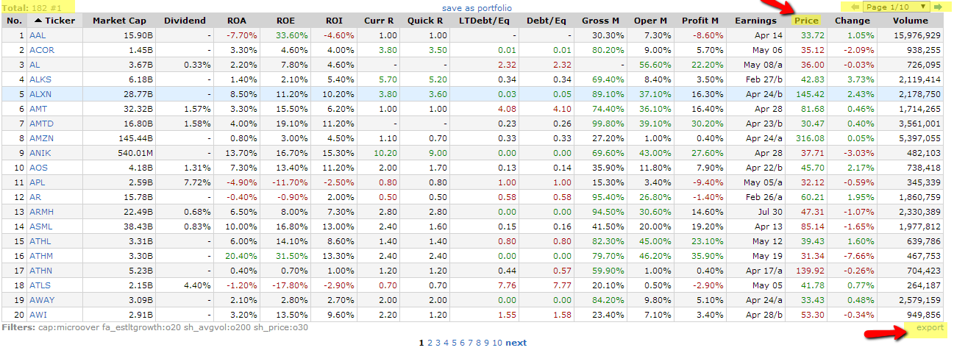Open the AAL ticker link
954x353 pixels.
pyautogui.click(x=37, y=35)
